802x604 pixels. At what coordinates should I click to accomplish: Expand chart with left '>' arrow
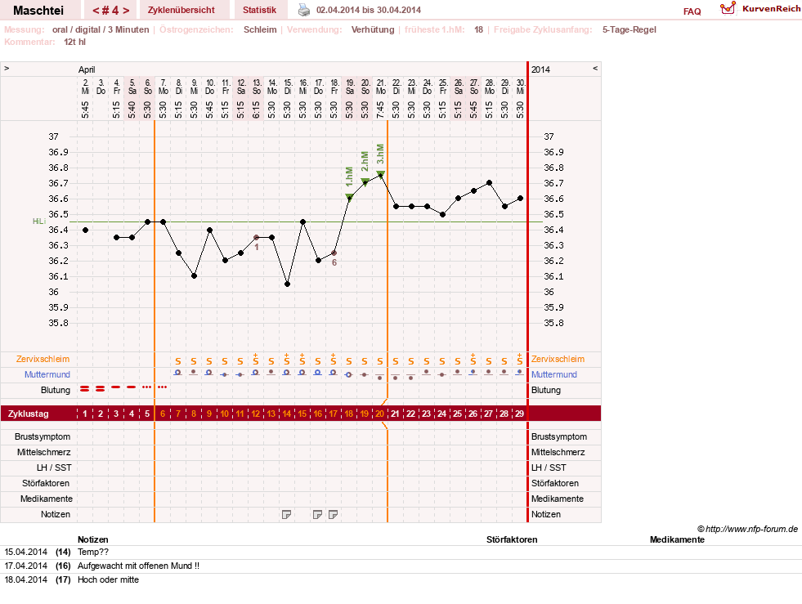pyautogui.click(x=7, y=68)
